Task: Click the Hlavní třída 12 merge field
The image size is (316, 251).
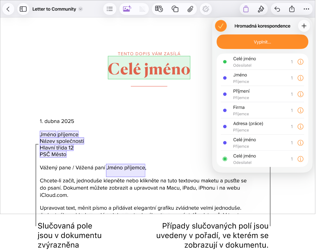Action: [x=57, y=148]
